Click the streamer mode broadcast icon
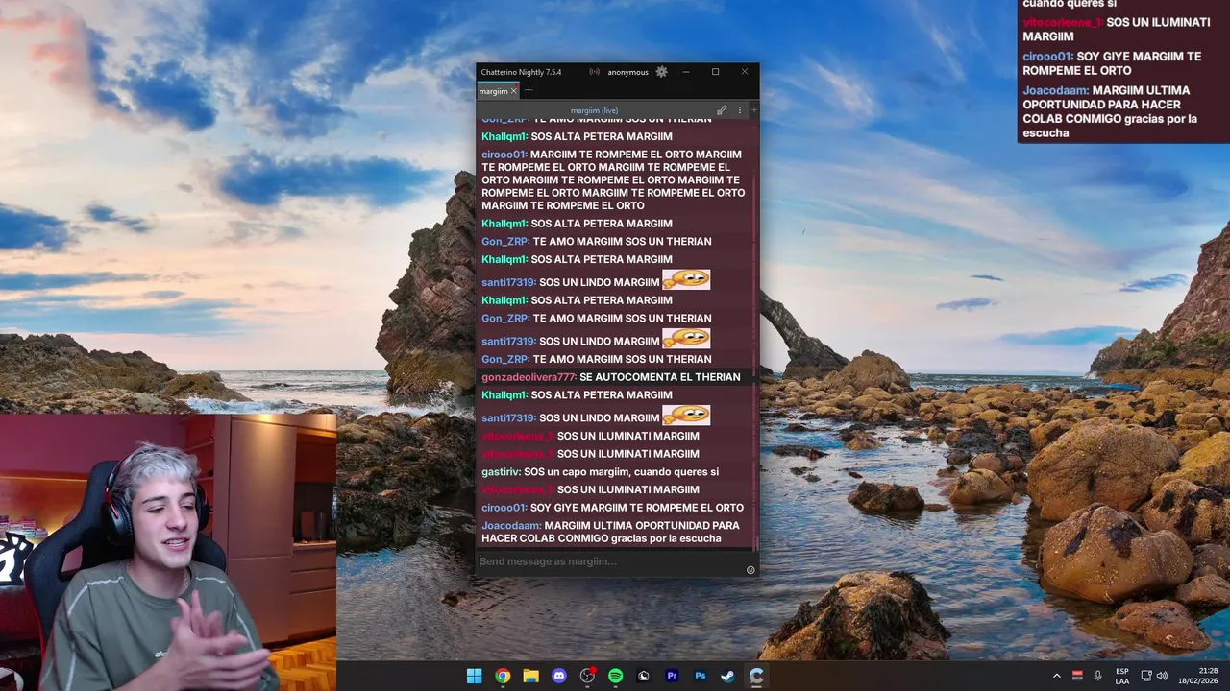Viewport: 1230px width, 691px height. click(595, 72)
